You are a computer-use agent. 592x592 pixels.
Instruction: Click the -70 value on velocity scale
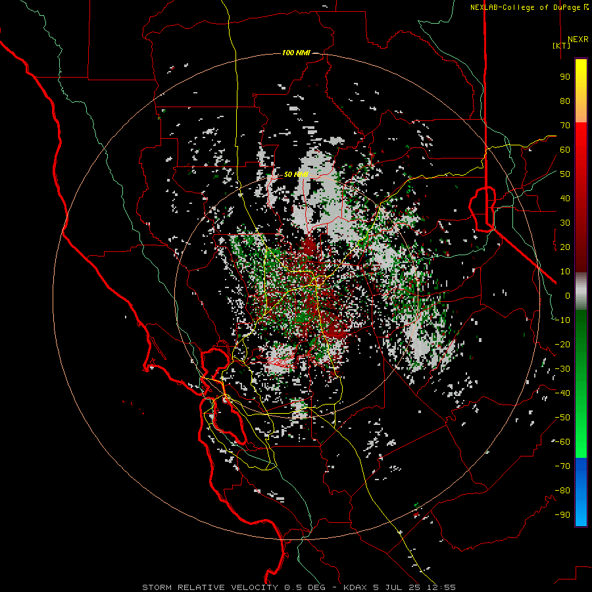tap(562, 466)
